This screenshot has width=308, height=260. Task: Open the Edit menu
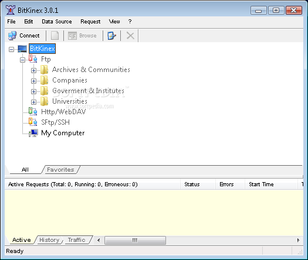29,22
